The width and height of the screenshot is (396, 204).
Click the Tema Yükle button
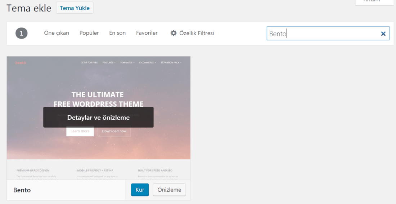pos(75,8)
